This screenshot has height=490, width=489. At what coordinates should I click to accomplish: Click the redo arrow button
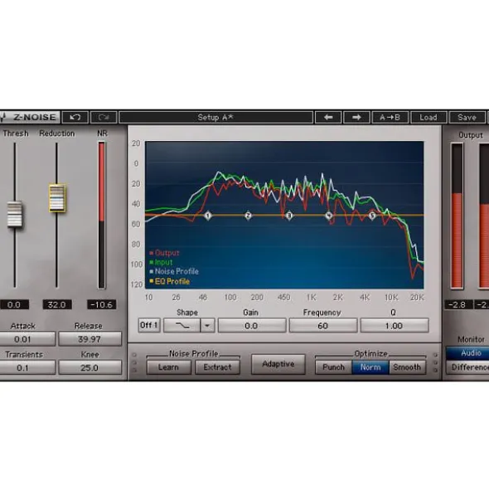point(104,117)
